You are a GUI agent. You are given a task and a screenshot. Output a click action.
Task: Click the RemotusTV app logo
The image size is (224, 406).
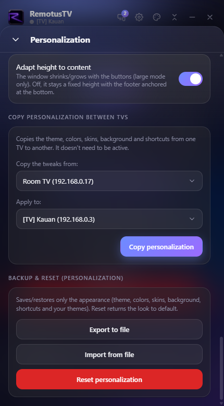[x=16, y=17]
